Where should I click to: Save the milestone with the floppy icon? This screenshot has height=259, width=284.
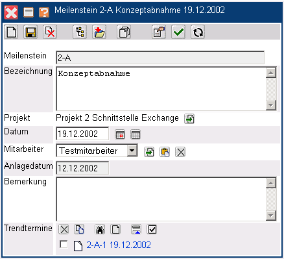(30, 32)
